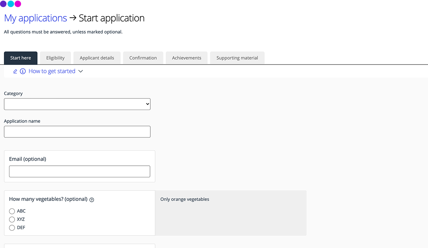Open the Category dropdown
This screenshot has height=248, width=428.
77,104
